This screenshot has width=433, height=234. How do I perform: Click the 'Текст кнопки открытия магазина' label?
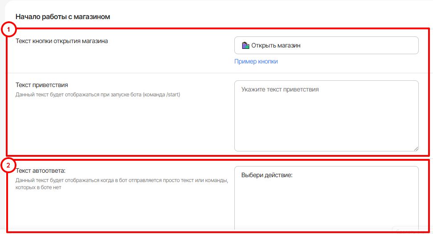click(62, 41)
